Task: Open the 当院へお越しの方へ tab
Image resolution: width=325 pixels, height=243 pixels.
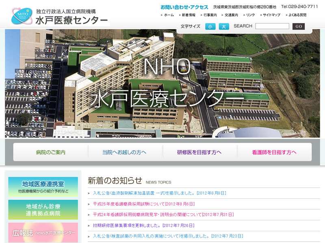Action: (125, 152)
